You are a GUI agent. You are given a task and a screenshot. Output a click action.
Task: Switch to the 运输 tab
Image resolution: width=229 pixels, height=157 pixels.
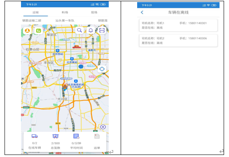(x=35, y=12)
